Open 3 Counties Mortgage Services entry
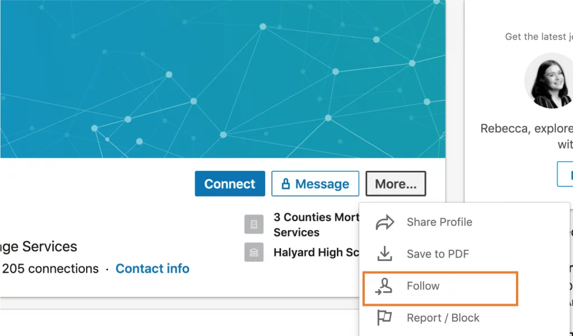573x336 pixels. [x=313, y=224]
